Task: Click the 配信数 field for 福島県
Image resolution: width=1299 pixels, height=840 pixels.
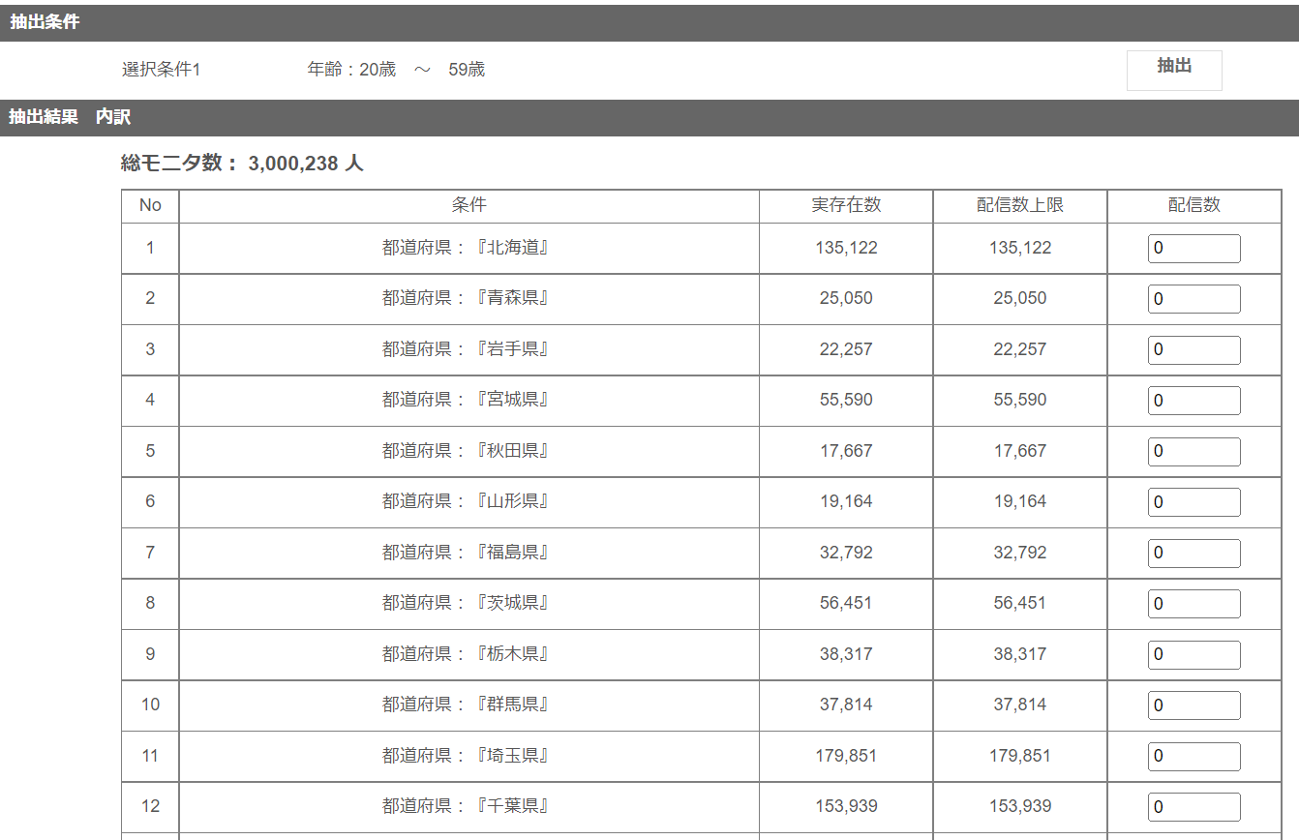Action: tap(1193, 554)
